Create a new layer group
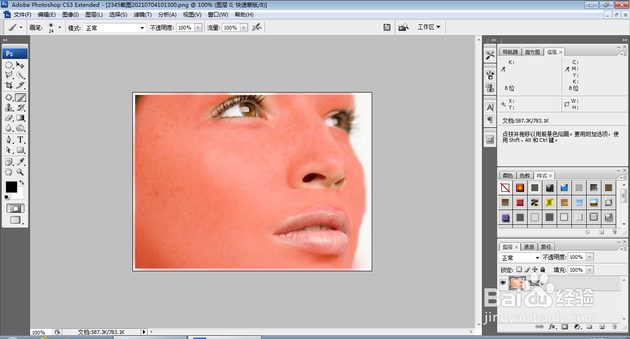This screenshot has width=630, height=339. click(589, 327)
